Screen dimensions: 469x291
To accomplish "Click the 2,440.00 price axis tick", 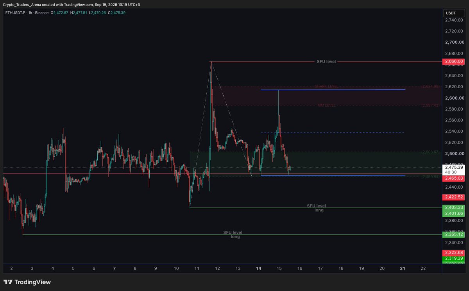I will (454, 187).
